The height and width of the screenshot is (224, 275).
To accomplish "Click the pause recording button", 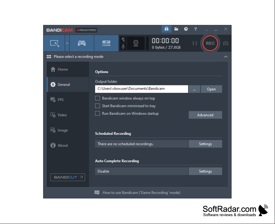I will tap(195, 43).
